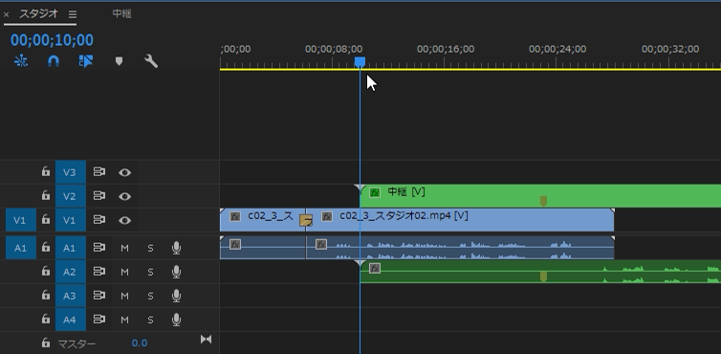Toggle lock on track A2

click(46, 271)
